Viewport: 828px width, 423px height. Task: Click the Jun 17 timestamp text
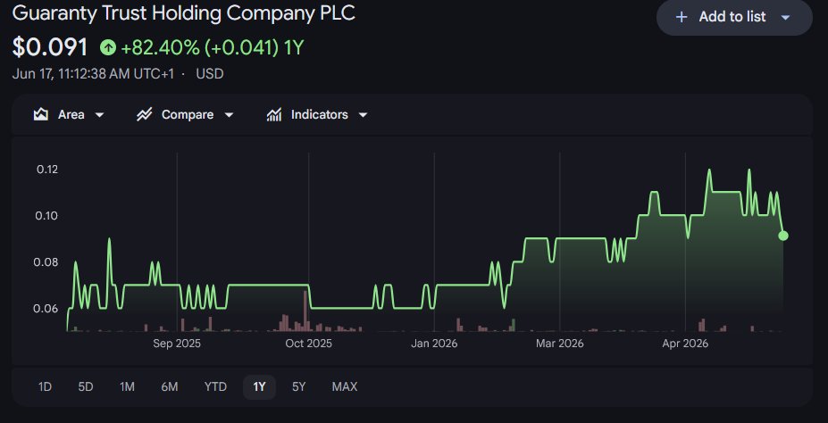tap(93, 74)
